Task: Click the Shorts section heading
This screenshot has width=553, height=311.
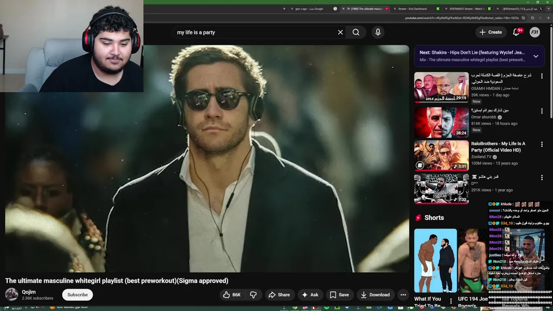Action: [434, 218]
